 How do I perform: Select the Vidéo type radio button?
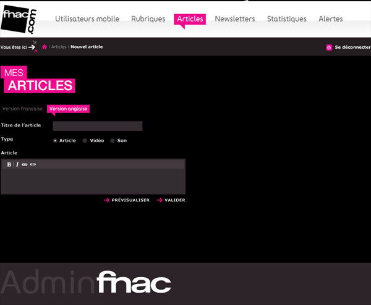(x=85, y=141)
